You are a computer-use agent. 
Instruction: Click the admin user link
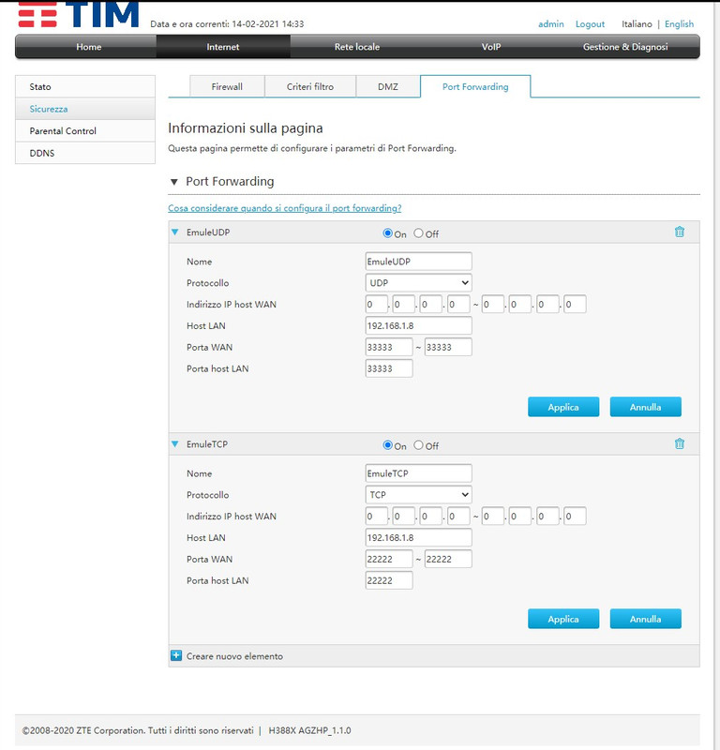pyautogui.click(x=550, y=24)
